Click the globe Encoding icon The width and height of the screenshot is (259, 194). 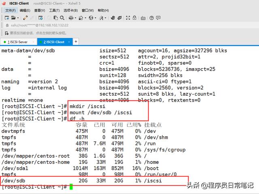[x=91, y=18]
